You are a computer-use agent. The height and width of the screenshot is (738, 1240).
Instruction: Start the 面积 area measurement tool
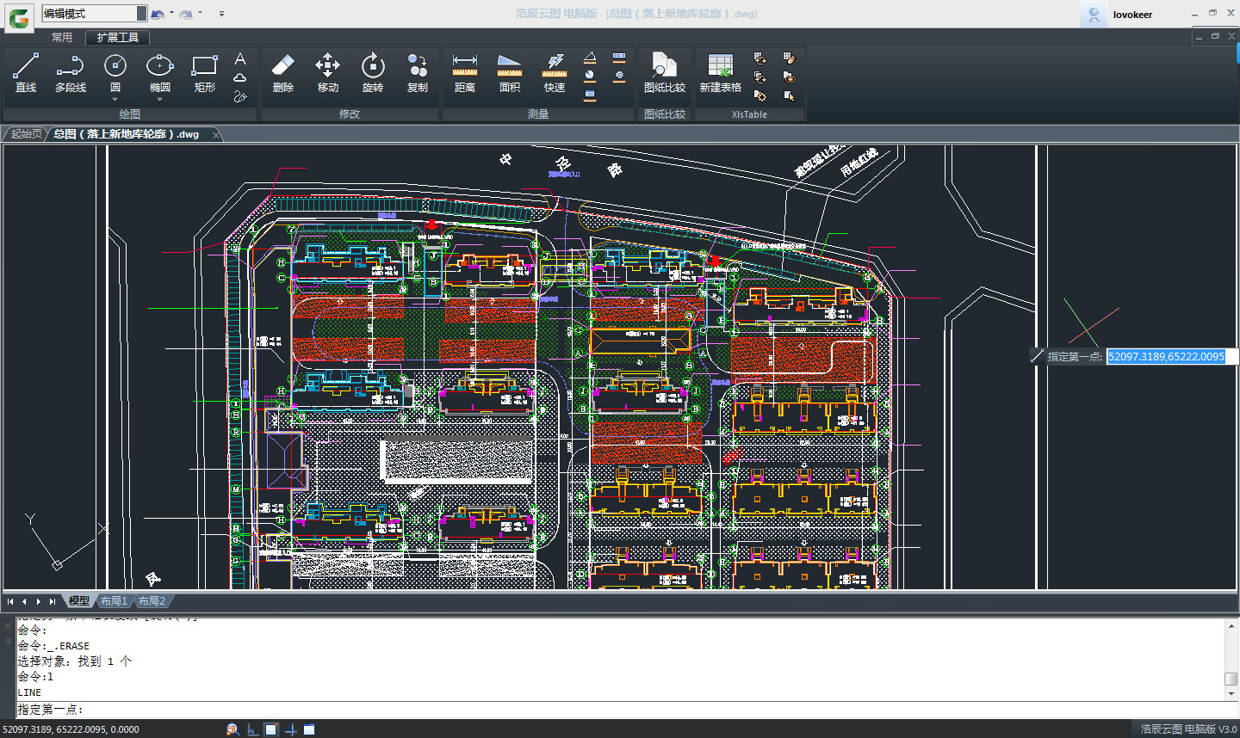click(509, 73)
